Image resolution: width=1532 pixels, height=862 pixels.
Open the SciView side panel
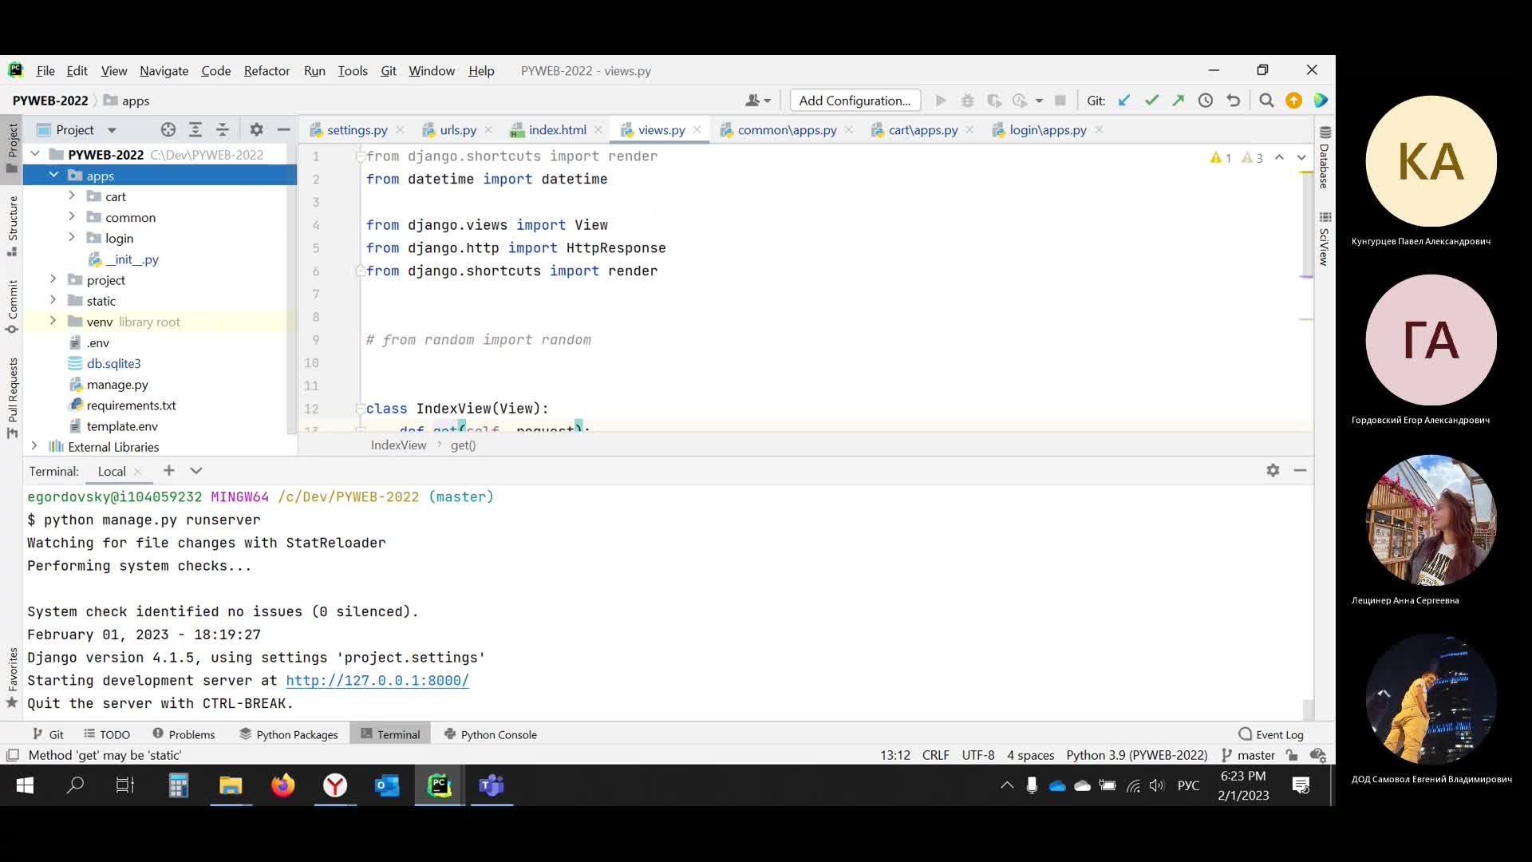click(1325, 239)
